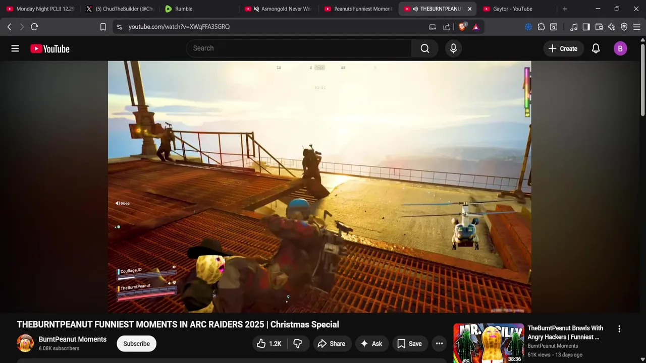Open the Brave Wallet icon
This screenshot has height=363, width=646.
click(x=599, y=27)
